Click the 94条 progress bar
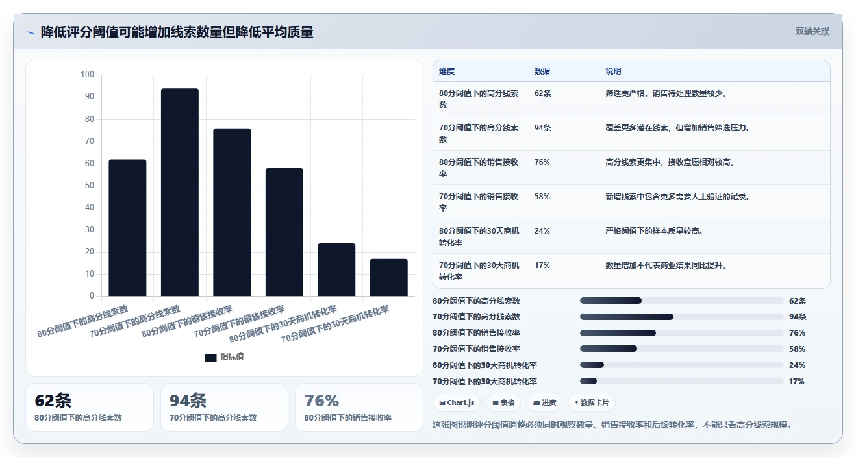The width and height of the screenshot is (856, 457). pyautogui.click(x=682, y=317)
